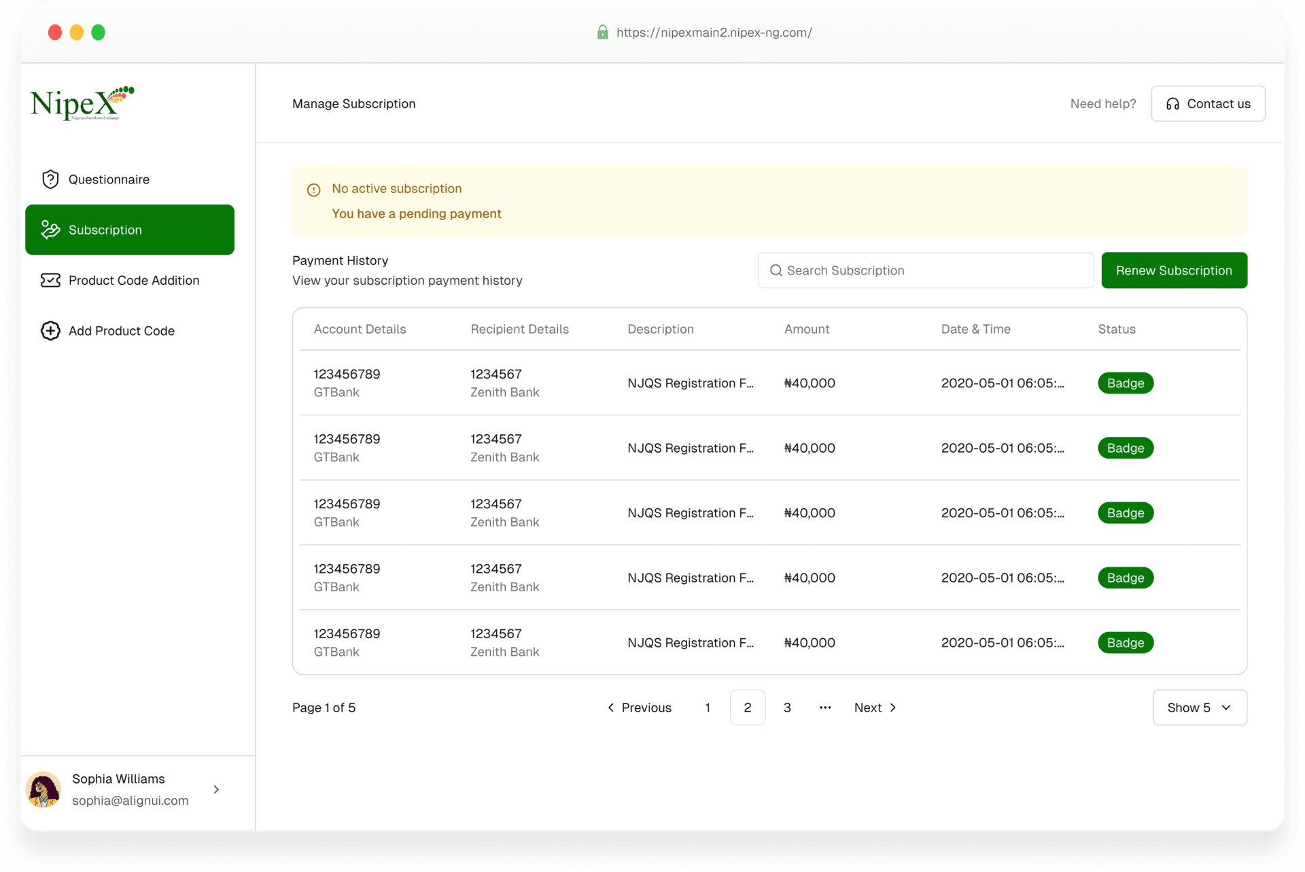Click the Add Product Code plus icon
The height and width of the screenshot is (872, 1305).
50,331
